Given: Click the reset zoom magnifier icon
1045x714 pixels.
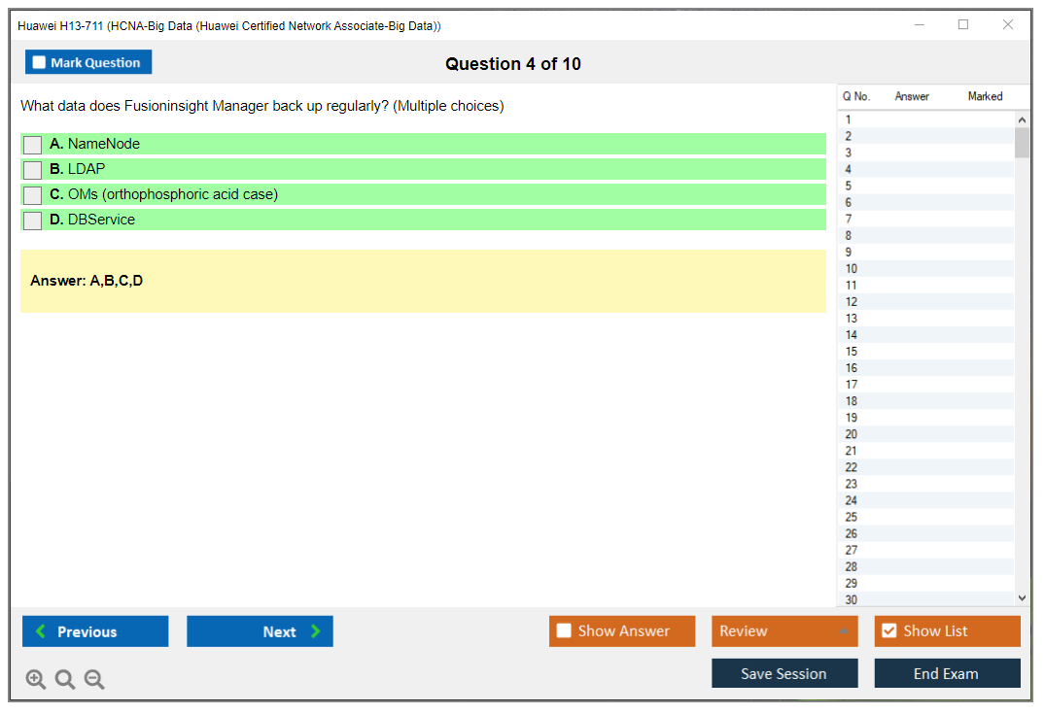Looking at the screenshot, I should click(65, 680).
